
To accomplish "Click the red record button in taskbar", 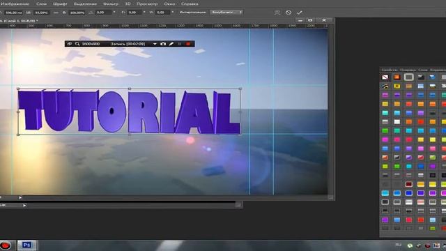I will pos(6,245).
